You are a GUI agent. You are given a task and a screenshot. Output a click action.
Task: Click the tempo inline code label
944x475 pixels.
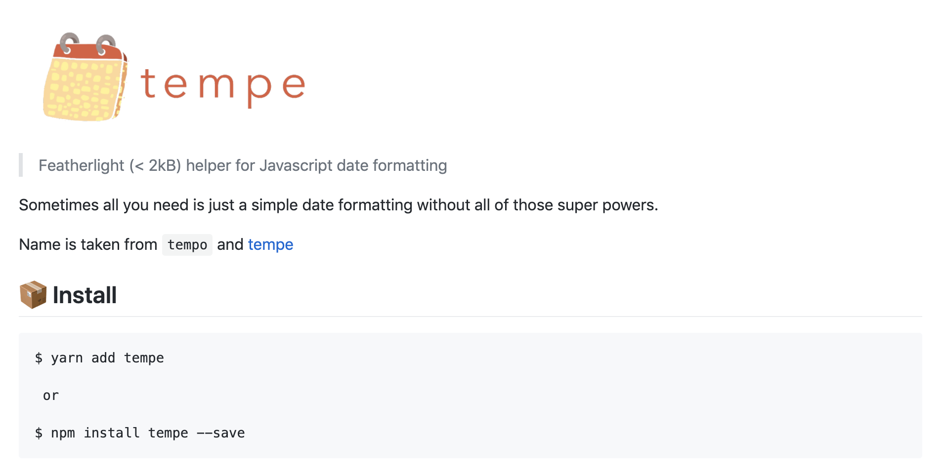click(187, 245)
